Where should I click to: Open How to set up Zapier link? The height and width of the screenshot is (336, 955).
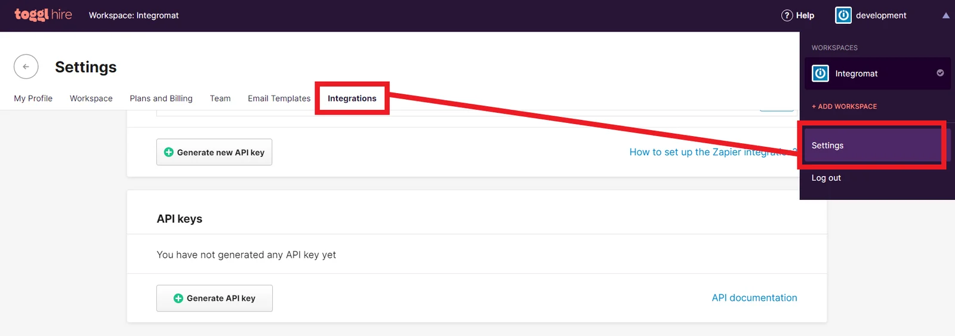tap(713, 152)
